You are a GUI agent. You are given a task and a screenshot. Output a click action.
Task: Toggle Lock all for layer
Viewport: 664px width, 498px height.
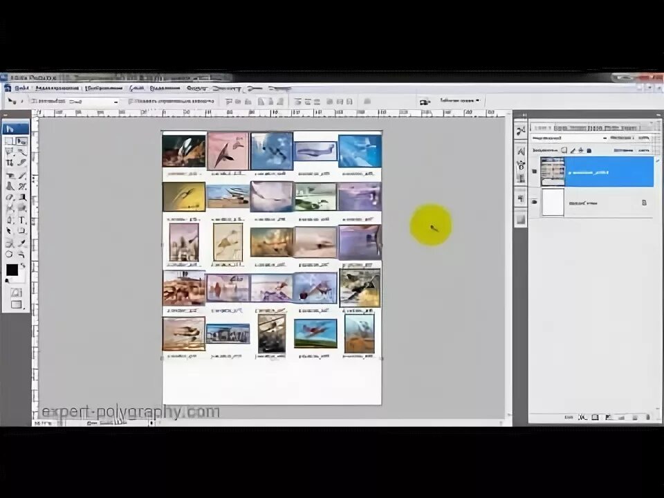[589, 150]
